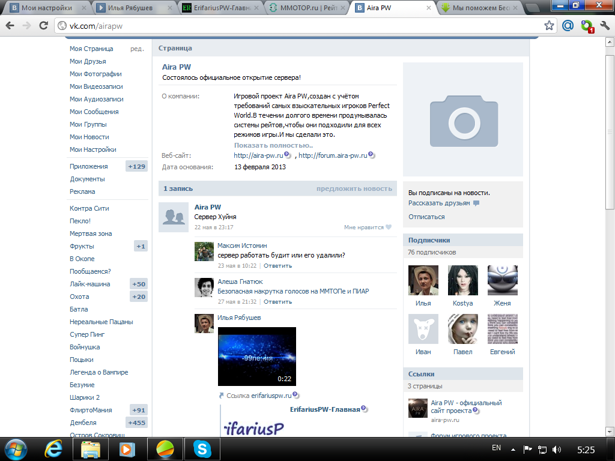Screen dimensions: 615x461
Task: Click предложить новость
Action: tap(354, 188)
